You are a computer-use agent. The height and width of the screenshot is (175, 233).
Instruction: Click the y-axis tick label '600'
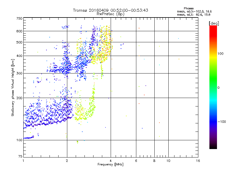tap(19, 31)
